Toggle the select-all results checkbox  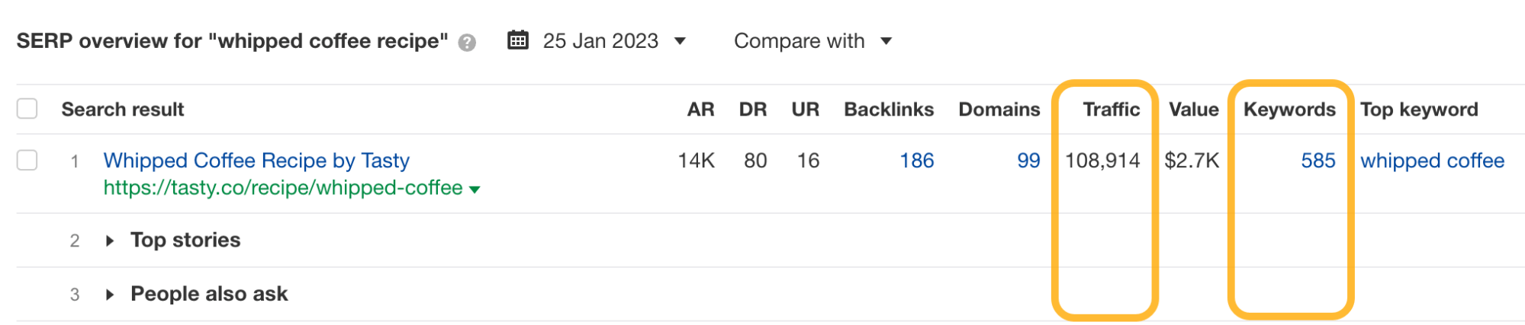[27, 109]
